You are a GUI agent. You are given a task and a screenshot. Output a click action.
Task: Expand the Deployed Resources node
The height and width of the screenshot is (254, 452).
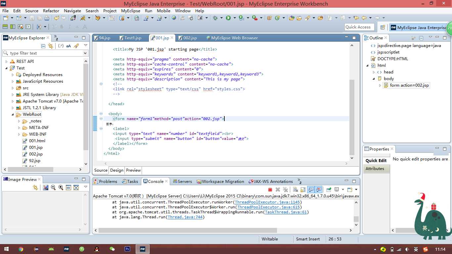pyautogui.click(x=13, y=75)
